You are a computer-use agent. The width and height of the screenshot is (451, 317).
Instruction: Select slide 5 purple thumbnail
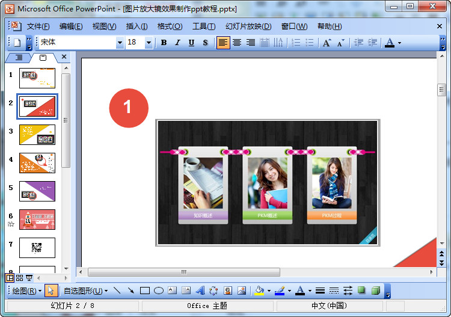tap(37, 191)
